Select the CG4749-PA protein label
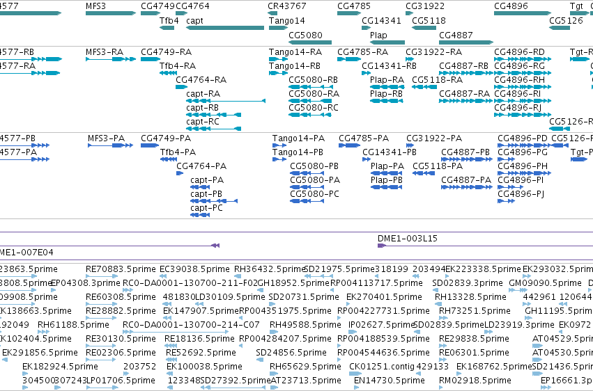Viewport: 593px width, 391px height. click(166, 138)
